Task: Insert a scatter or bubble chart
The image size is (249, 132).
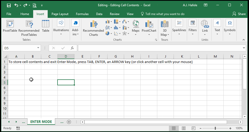Action: point(117,33)
